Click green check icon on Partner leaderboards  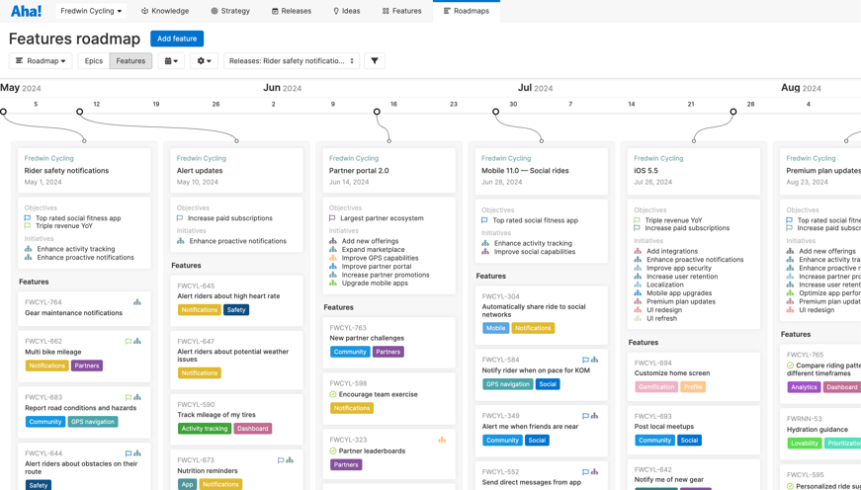pyautogui.click(x=333, y=451)
